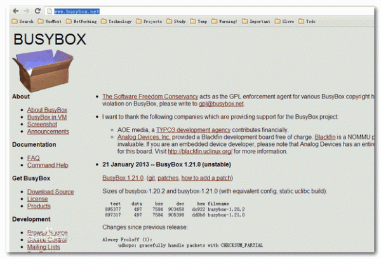Open the Products link
This screenshot has height=259, width=381.
[x=39, y=206]
